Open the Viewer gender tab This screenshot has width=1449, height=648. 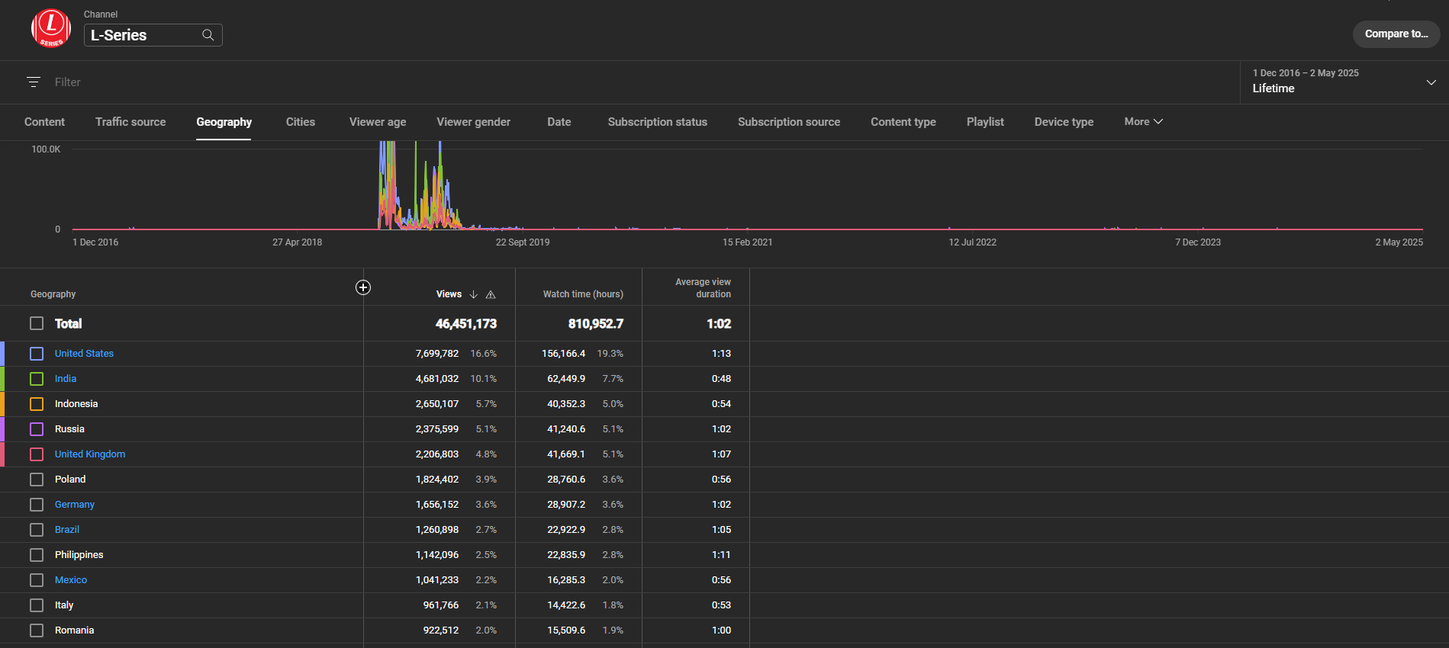tap(473, 122)
